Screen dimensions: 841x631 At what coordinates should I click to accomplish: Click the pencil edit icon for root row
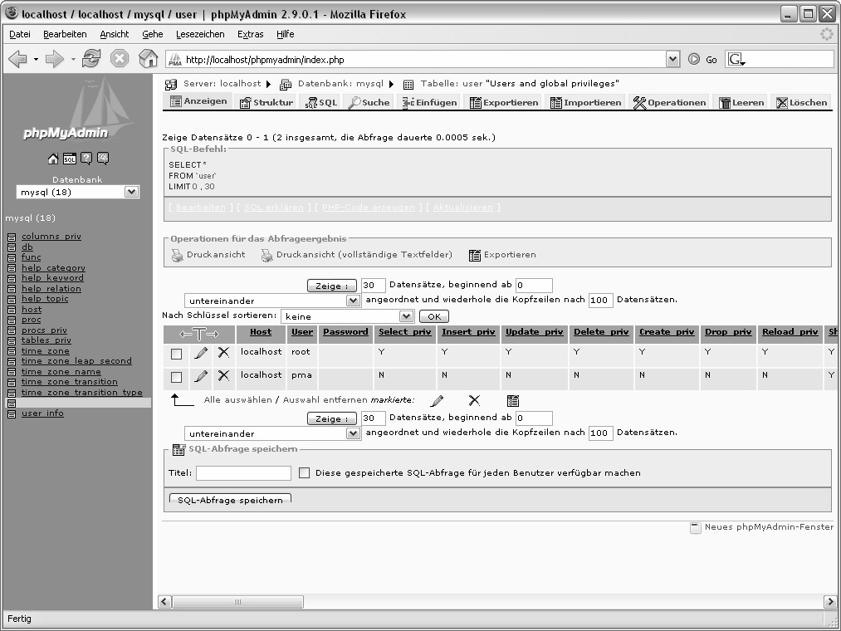pyautogui.click(x=201, y=353)
